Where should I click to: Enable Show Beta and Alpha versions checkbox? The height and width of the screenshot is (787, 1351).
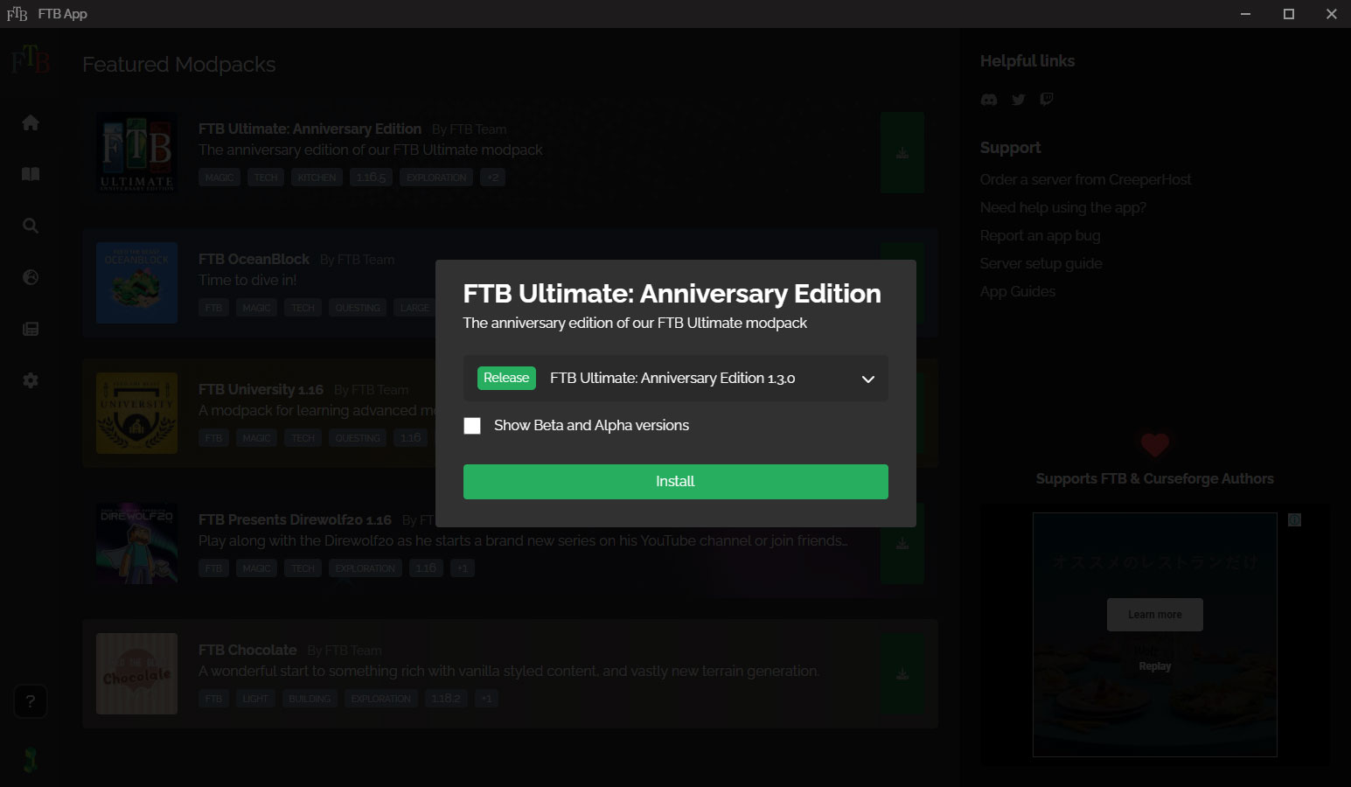pos(472,426)
